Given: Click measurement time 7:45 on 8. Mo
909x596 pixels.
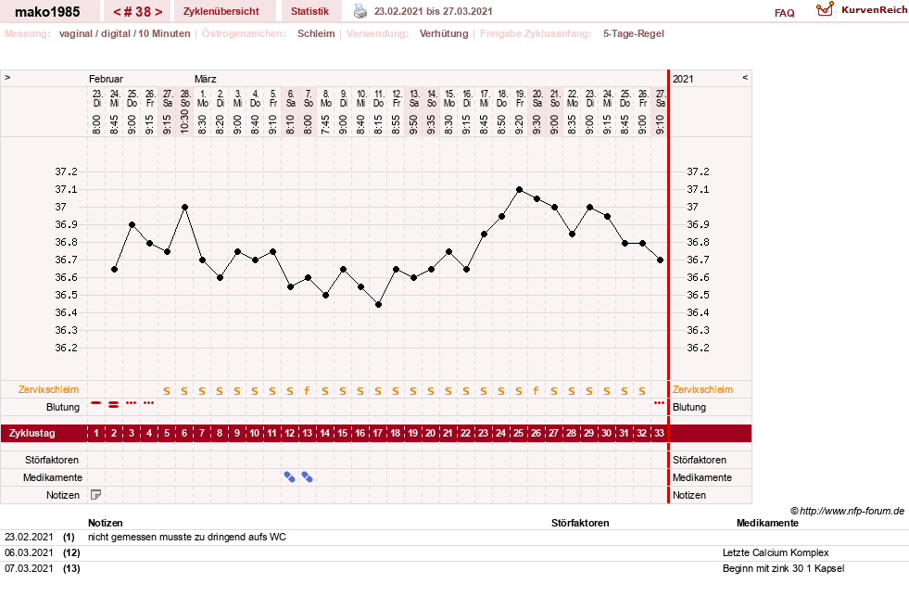Looking at the screenshot, I should pos(325,124).
